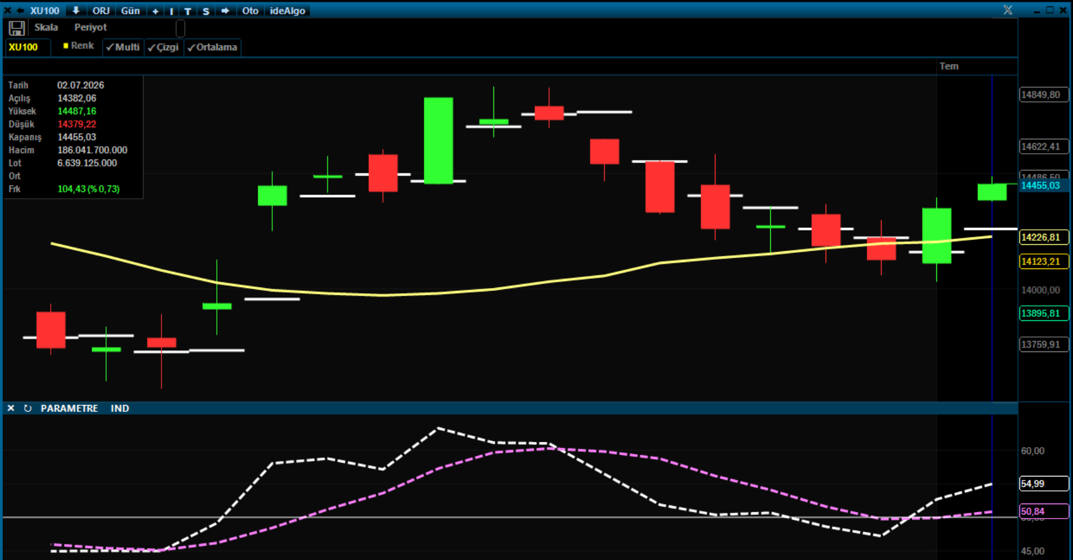Open the Periyot menu
This screenshot has height=560, width=1073.
coord(91,27)
